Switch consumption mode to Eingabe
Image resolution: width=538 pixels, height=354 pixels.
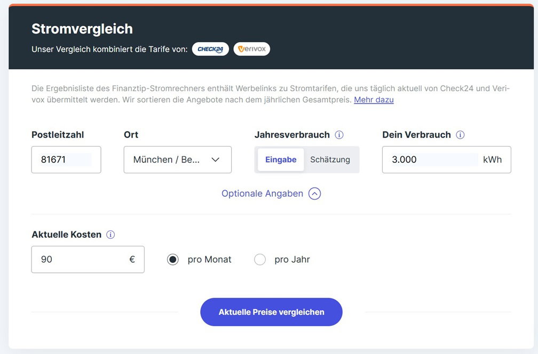(x=281, y=160)
